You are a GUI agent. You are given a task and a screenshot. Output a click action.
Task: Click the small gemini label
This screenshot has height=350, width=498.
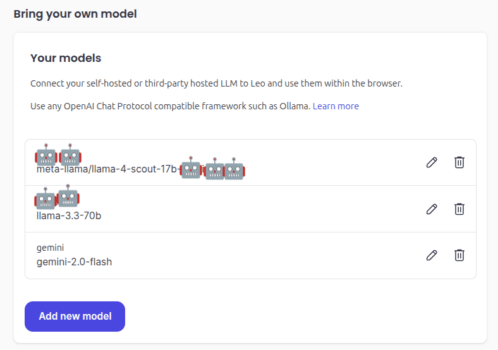coord(50,248)
